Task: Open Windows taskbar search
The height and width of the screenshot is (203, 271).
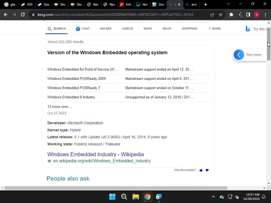Action: click(x=124, y=197)
